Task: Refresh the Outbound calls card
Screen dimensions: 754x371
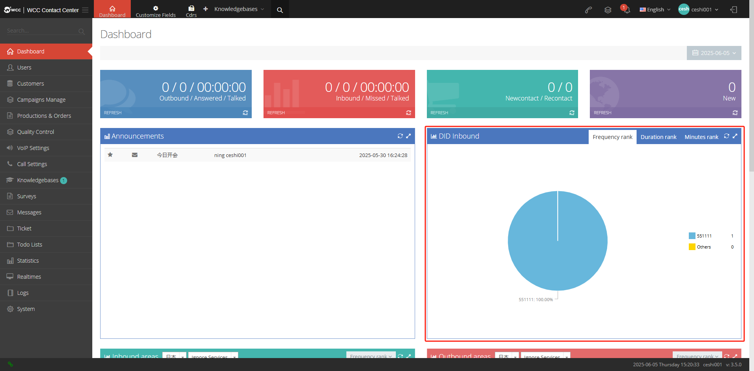Action: click(245, 113)
